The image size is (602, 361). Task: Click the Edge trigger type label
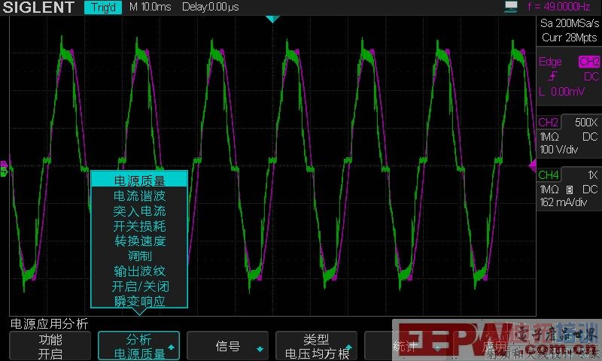coord(550,62)
